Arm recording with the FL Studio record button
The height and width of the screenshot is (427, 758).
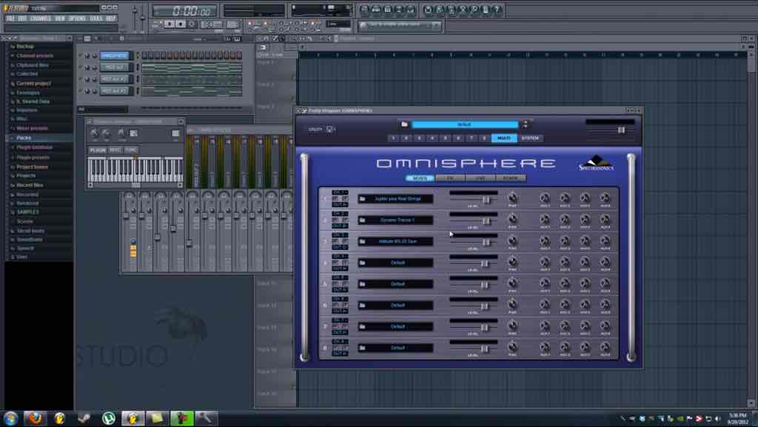[192, 24]
